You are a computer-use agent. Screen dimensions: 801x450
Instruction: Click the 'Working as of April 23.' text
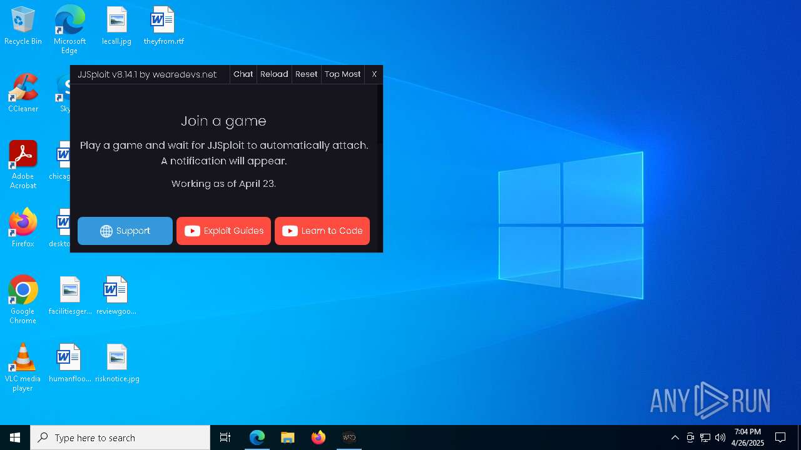point(223,184)
